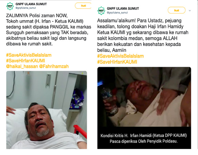The image size is (198, 155).
Task: Click the right @gnpfulama_sumut handle
Action: [x=117, y=13]
